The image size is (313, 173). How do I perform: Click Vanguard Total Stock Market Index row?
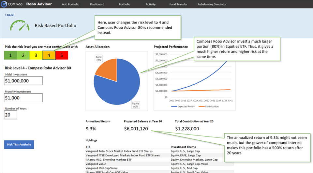(x=160, y=151)
